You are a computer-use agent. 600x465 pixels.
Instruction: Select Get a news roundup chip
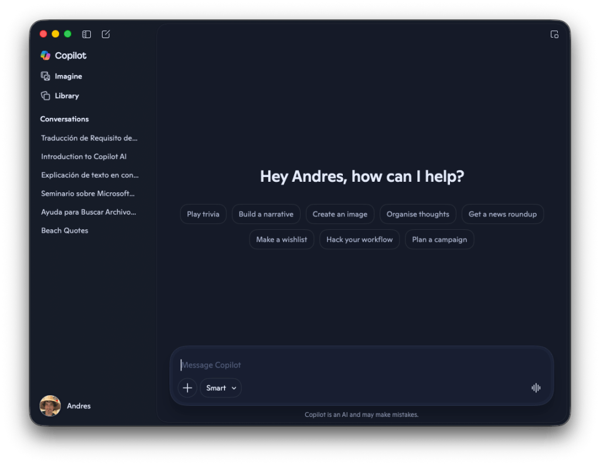[x=502, y=214]
